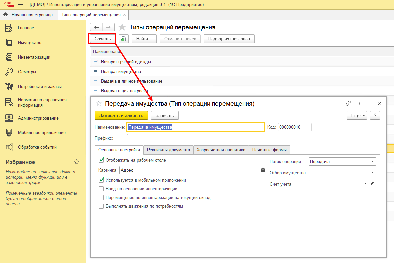Open the Обработка событий icon
394x263 pixels.
9,147
